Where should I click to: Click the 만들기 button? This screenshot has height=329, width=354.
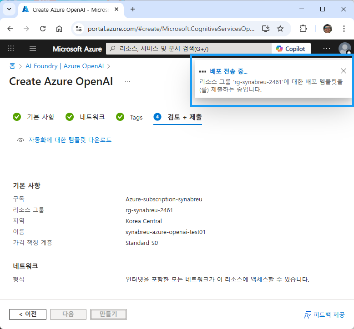click(108, 314)
